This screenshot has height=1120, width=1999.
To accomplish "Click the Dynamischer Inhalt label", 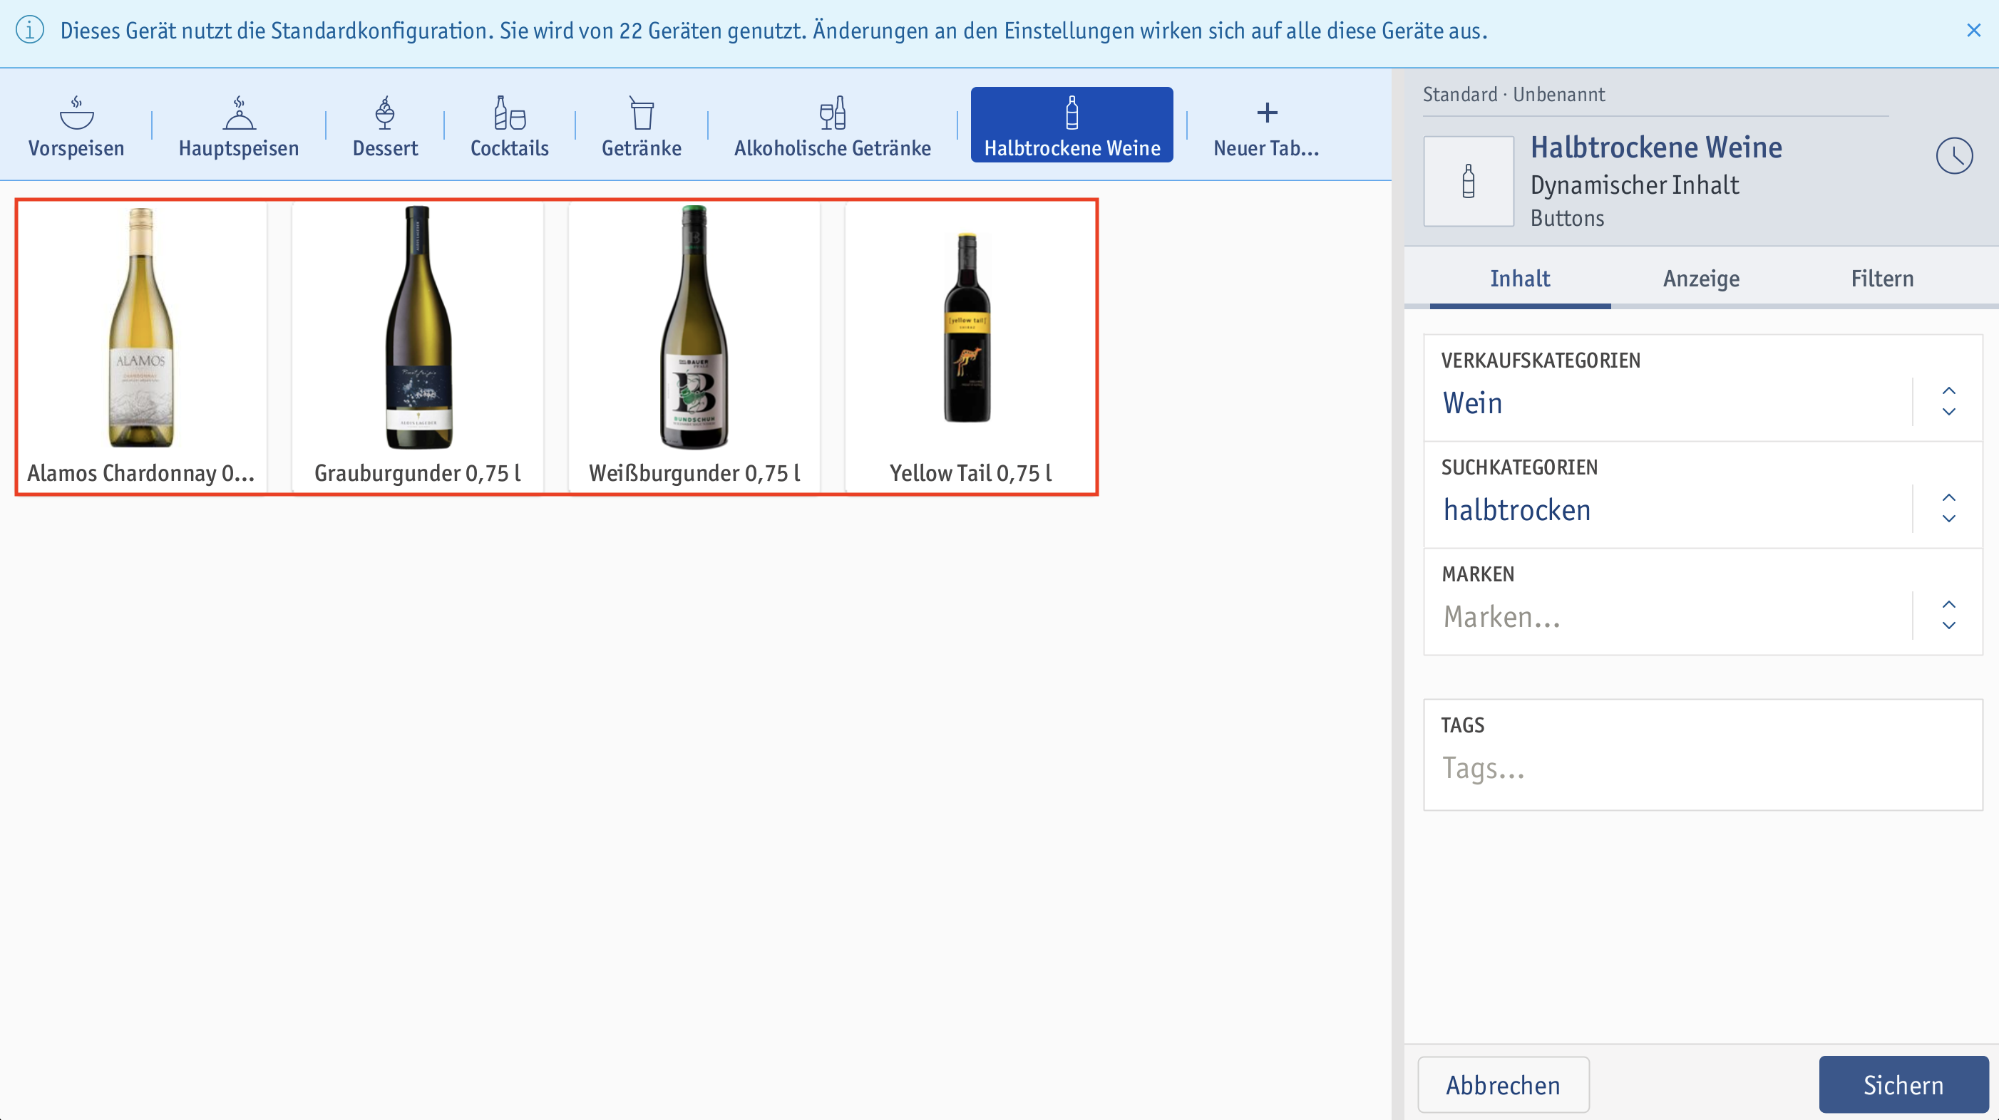I will (x=1634, y=185).
